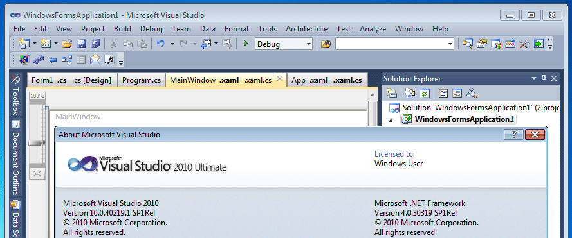Screen dimensions: 572x238
Task: Click View Code icon in Solution Explorer
Action: coord(443,93)
